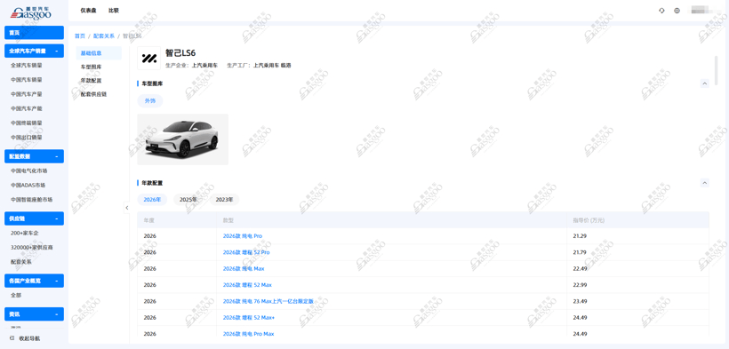This screenshot has height=349, width=729.
Task: Open the 比较 top menu
Action: tap(114, 11)
